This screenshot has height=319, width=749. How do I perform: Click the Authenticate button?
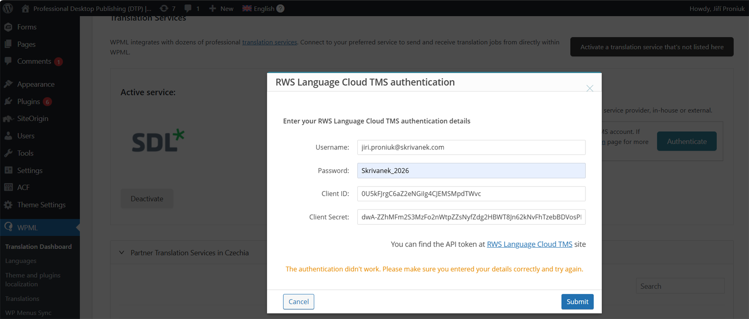point(687,141)
